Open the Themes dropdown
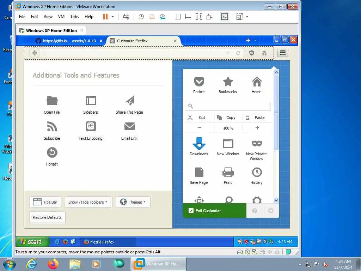 (133, 202)
